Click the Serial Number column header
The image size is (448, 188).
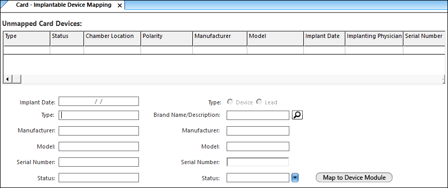(x=424, y=38)
